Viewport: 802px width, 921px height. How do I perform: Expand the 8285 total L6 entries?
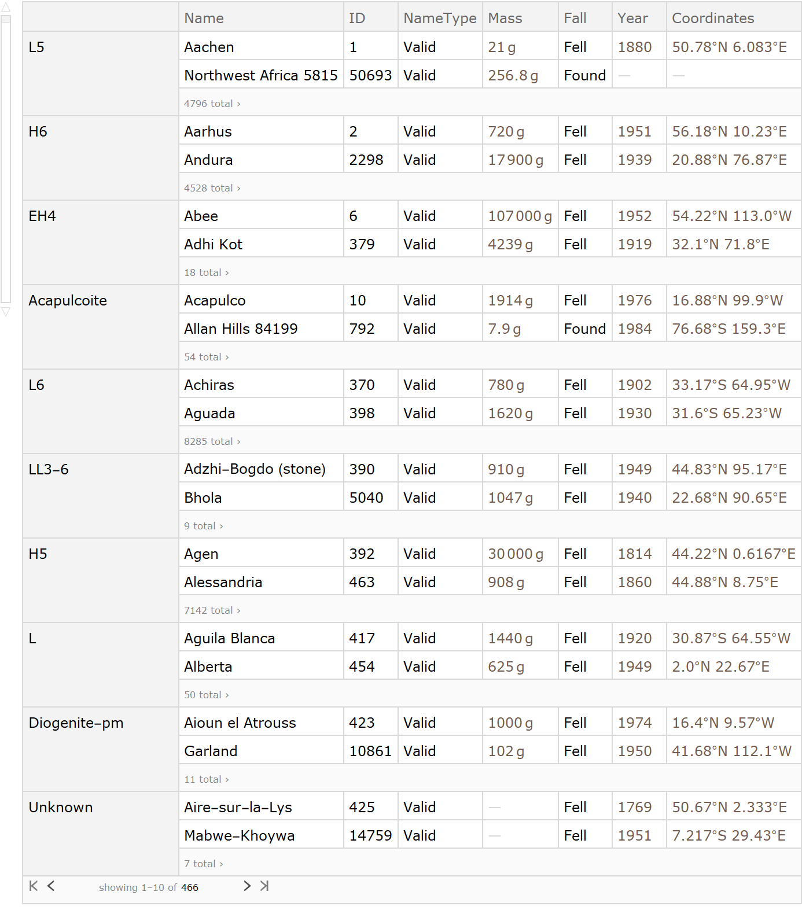pos(212,441)
